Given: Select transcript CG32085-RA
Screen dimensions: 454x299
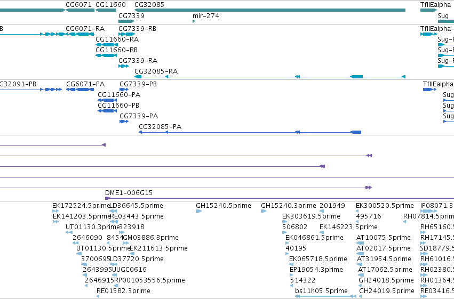Looking at the screenshot, I should [156, 71].
